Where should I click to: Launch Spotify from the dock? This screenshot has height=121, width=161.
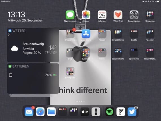point(110,112)
